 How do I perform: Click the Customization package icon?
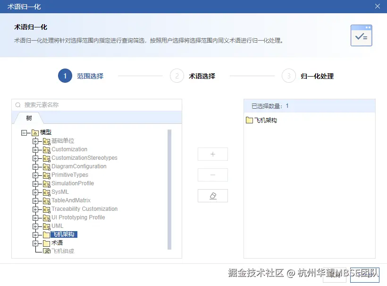pos(46,150)
